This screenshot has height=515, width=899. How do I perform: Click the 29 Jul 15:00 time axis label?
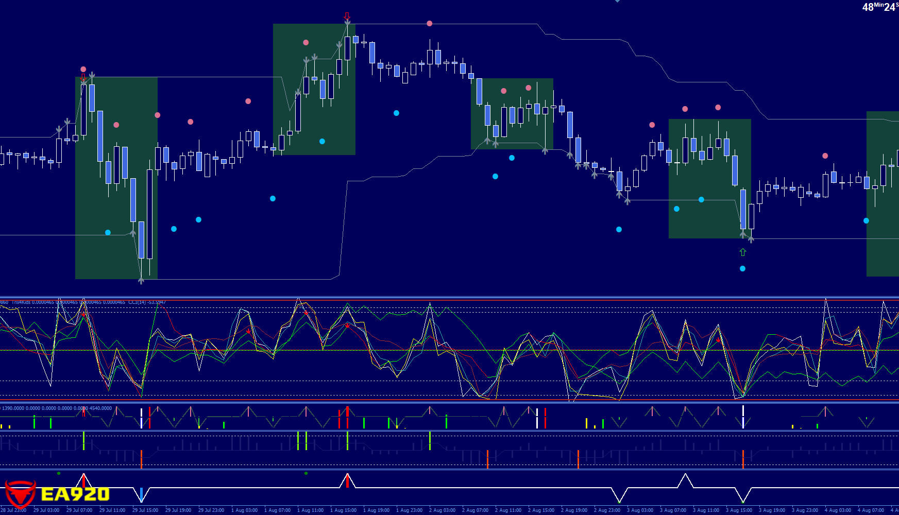[145, 510]
